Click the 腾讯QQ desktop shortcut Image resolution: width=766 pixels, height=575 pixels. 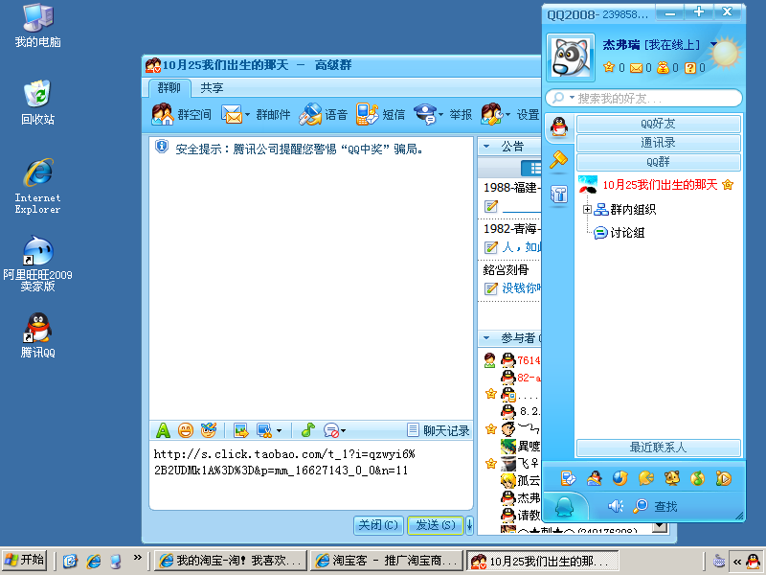(37, 334)
